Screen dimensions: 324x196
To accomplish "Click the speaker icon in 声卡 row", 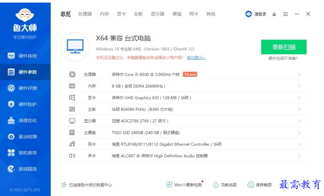I will 72,156.
